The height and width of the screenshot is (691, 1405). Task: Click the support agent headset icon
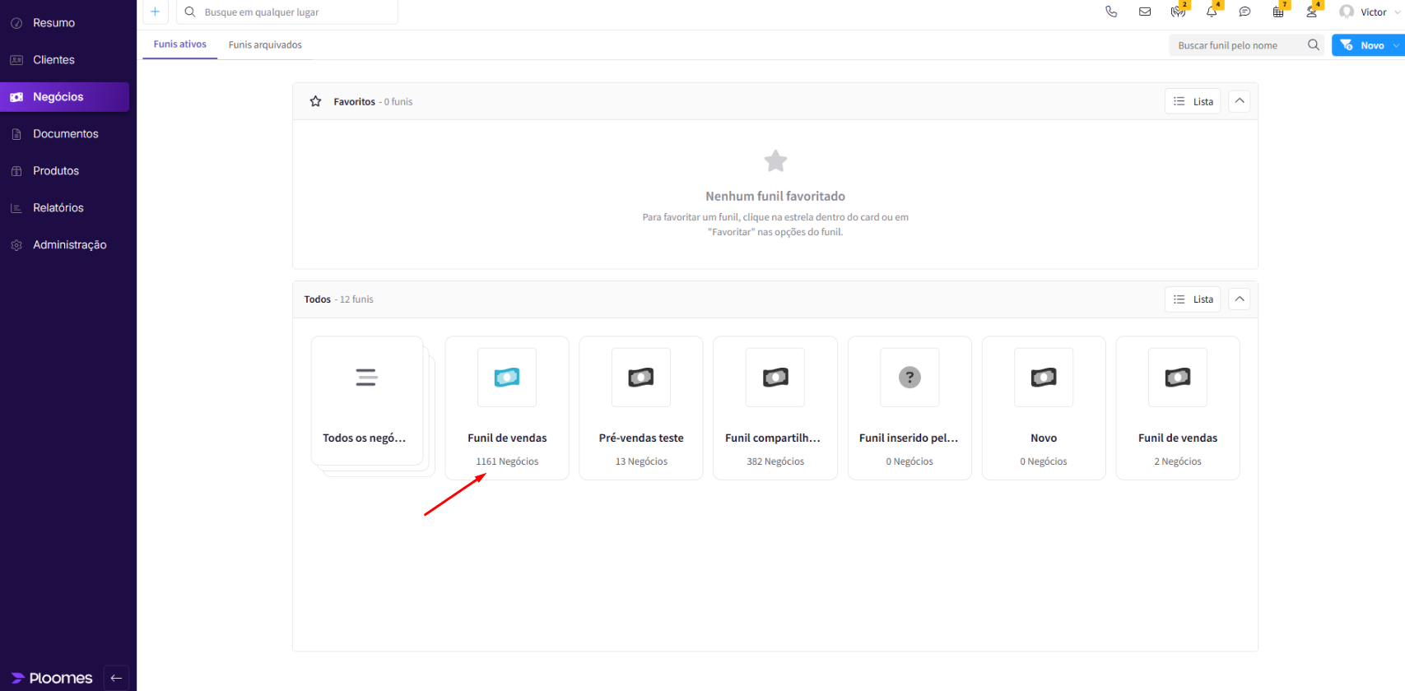1311,12
